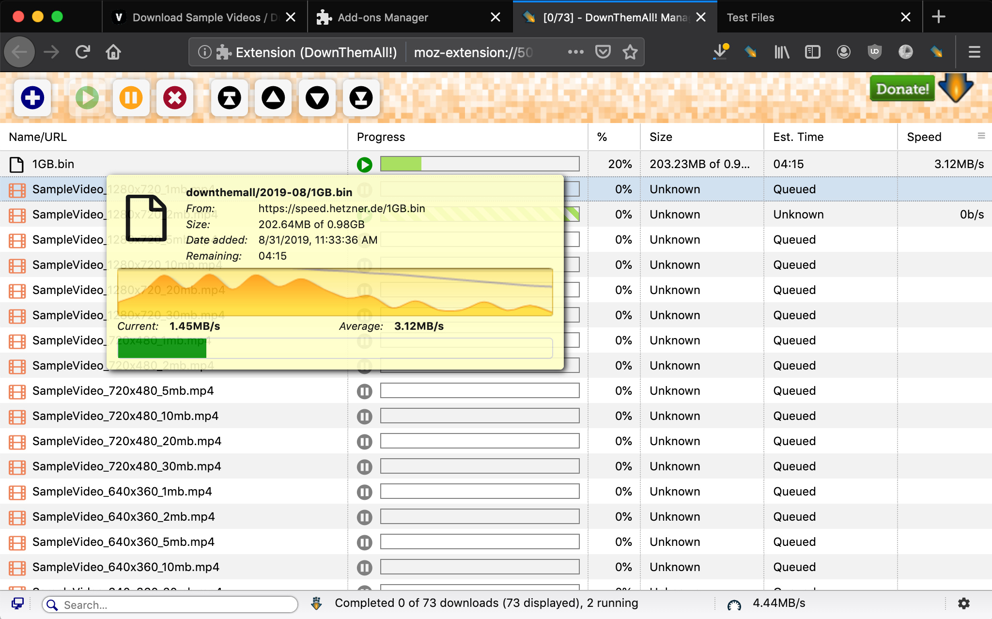This screenshot has height=619, width=992.
Task: Resume selected downloads with green play icon
Action: 87,98
